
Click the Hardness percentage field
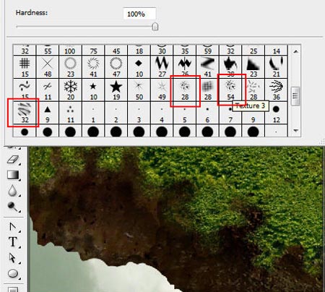(139, 14)
